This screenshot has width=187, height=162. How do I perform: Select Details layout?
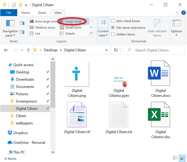point(67,34)
